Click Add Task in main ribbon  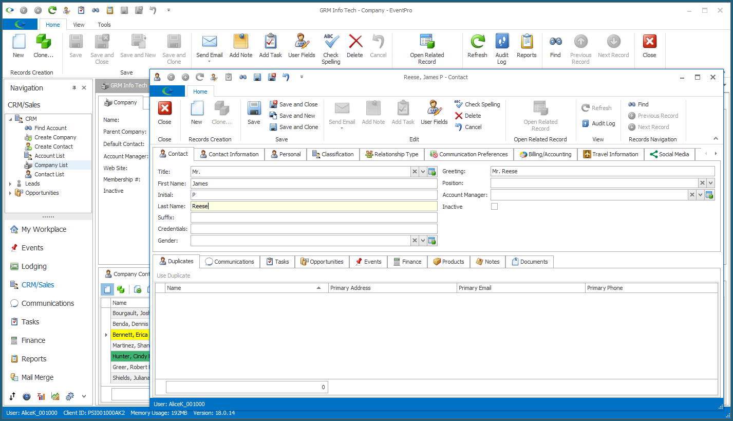[x=270, y=46]
